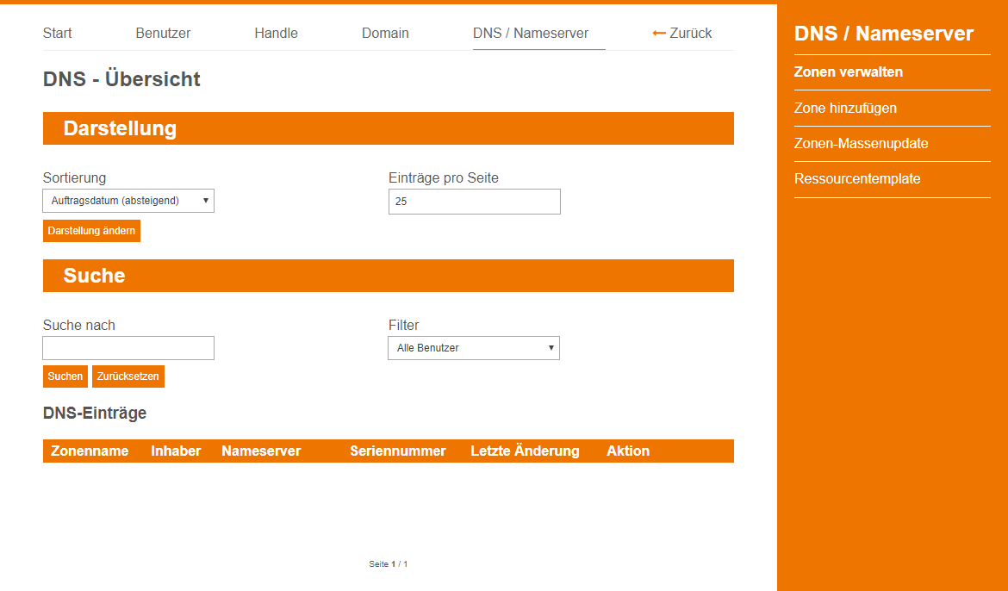Open Zonen verwalten in the sidebar

pos(848,72)
